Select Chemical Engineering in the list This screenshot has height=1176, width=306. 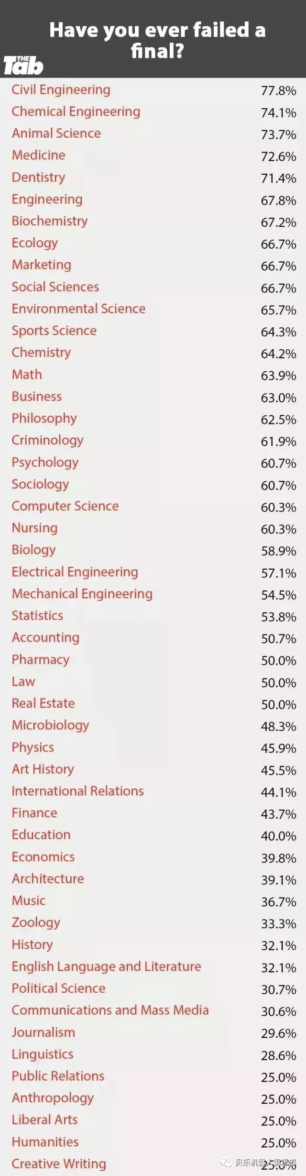(x=76, y=112)
